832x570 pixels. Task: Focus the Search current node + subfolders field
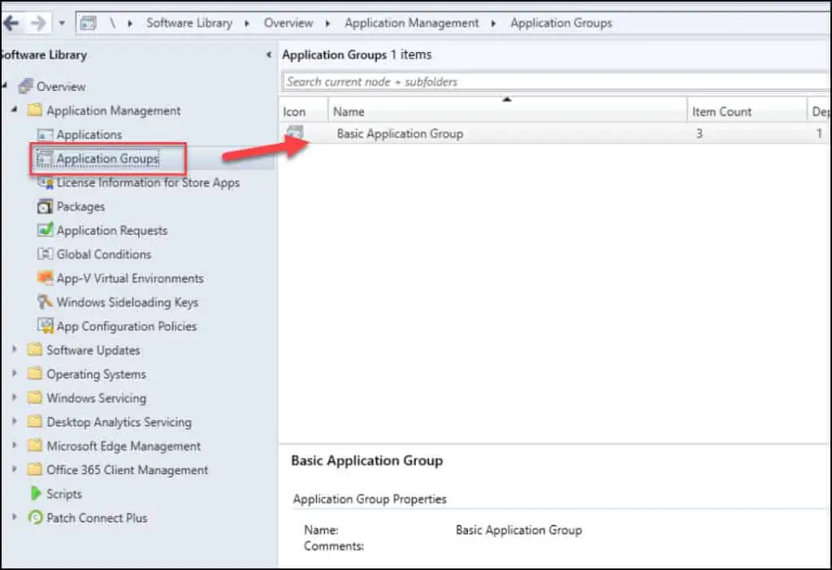pos(554,82)
